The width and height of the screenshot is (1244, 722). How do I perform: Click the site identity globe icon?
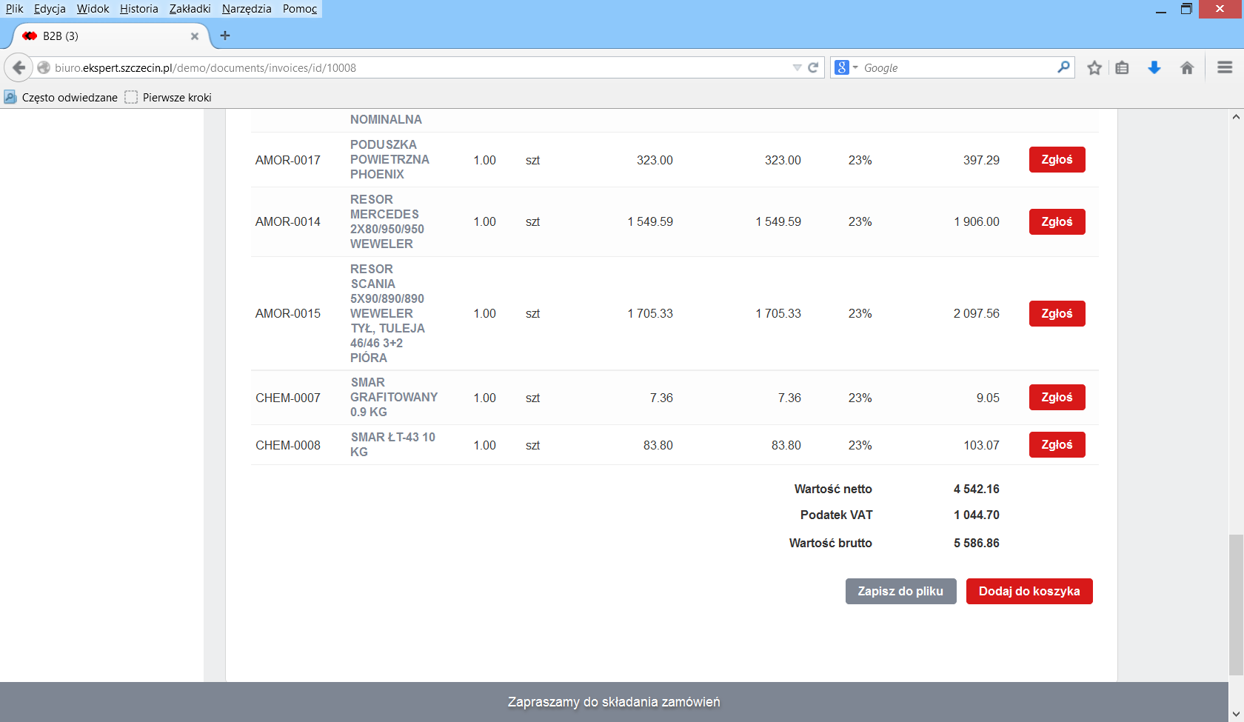coord(44,67)
